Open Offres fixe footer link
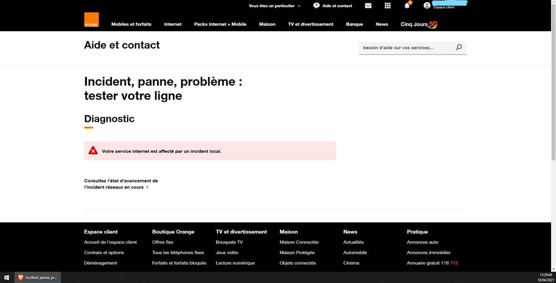This screenshot has height=283, width=556. 163,242
